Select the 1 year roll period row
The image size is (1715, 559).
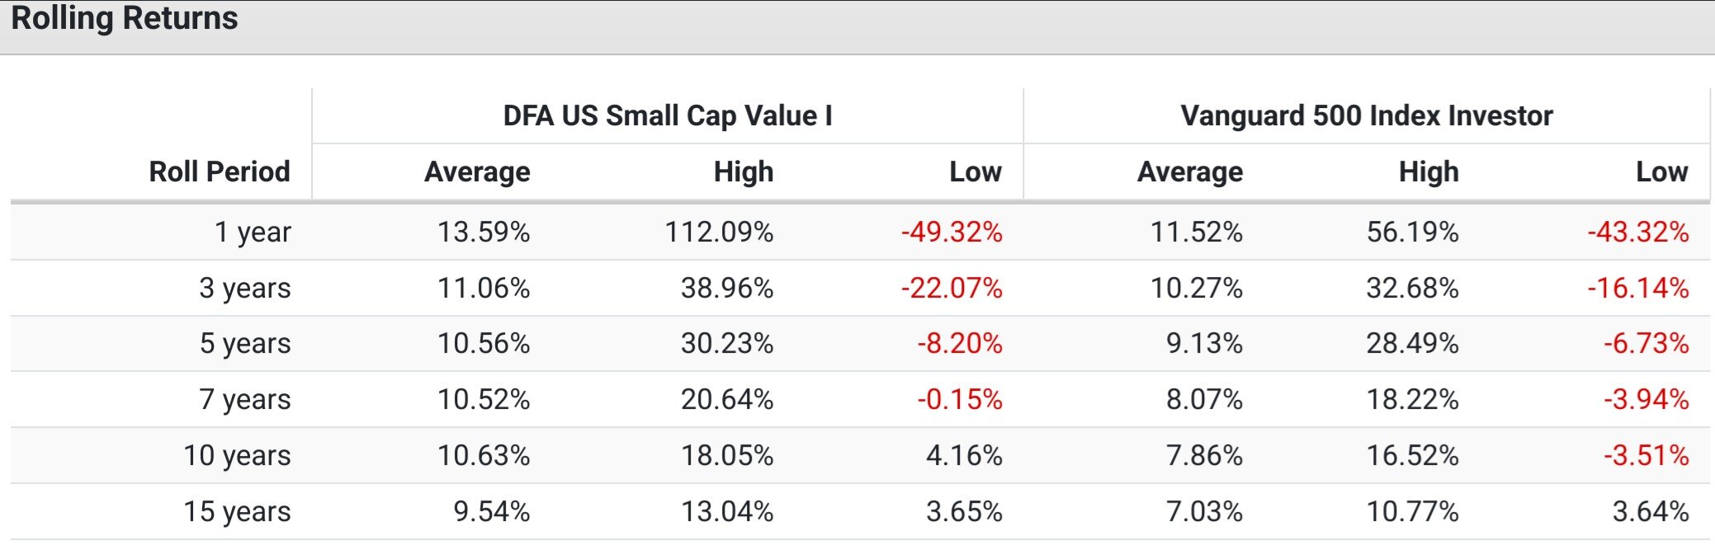[x=253, y=232]
